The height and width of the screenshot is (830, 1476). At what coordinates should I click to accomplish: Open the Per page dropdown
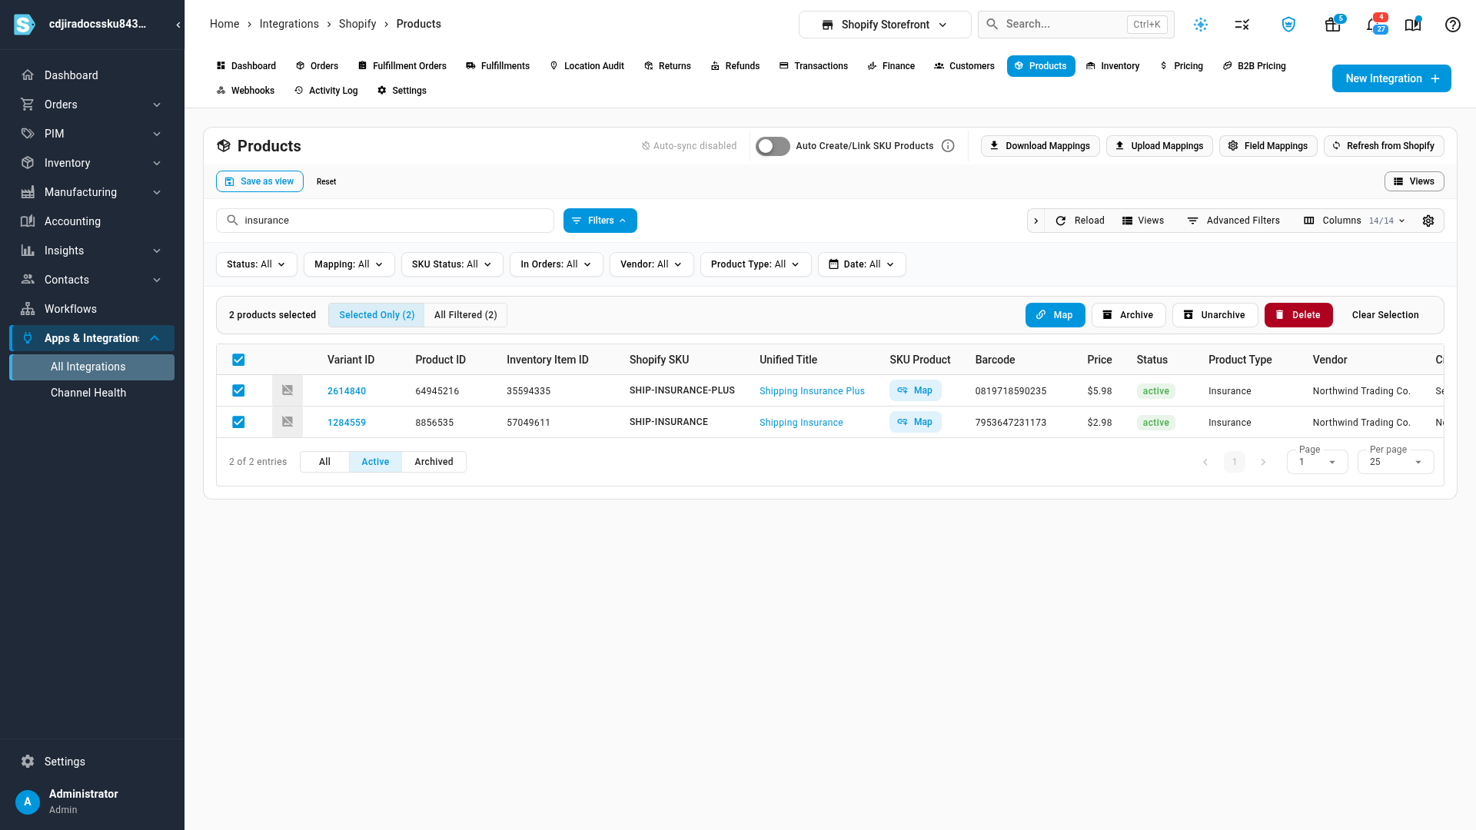(x=1395, y=462)
